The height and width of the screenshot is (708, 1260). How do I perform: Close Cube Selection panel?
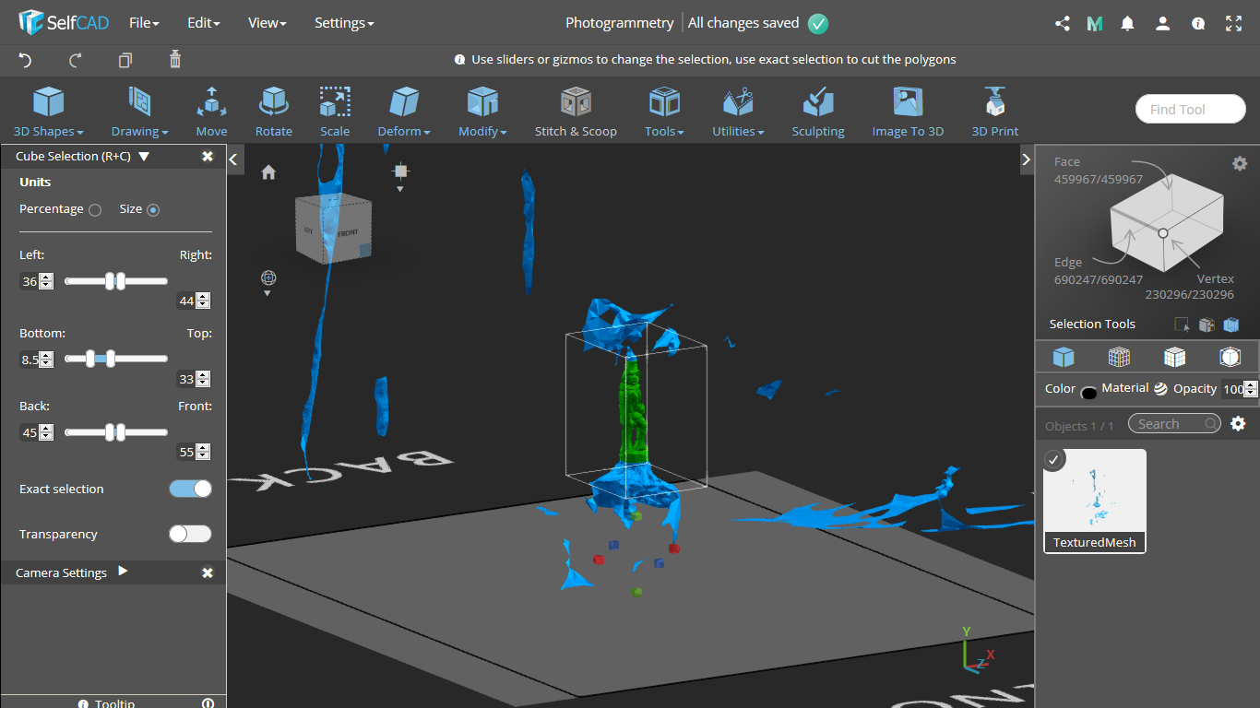(208, 157)
